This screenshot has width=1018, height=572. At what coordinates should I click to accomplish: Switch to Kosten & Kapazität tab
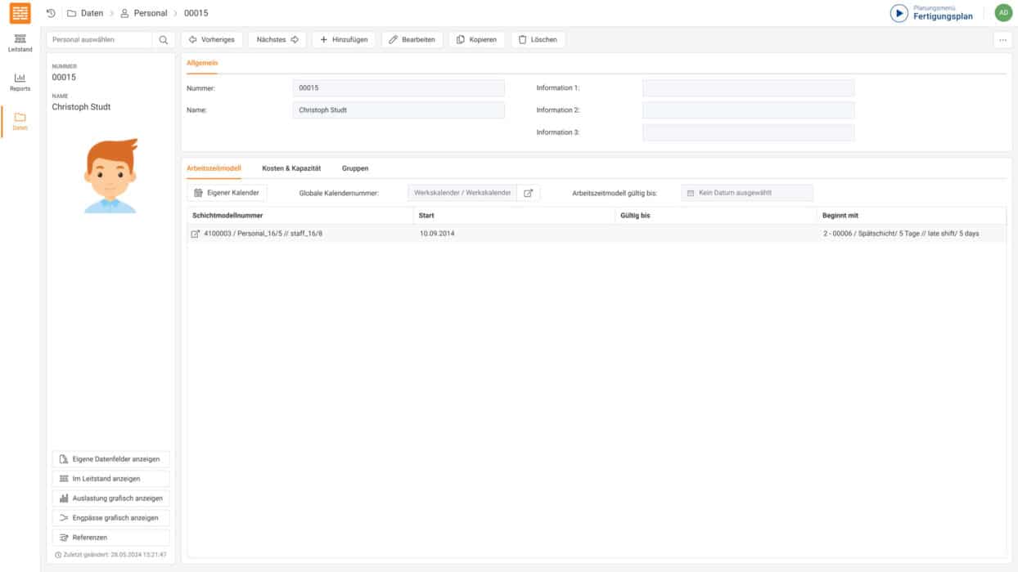click(x=291, y=168)
